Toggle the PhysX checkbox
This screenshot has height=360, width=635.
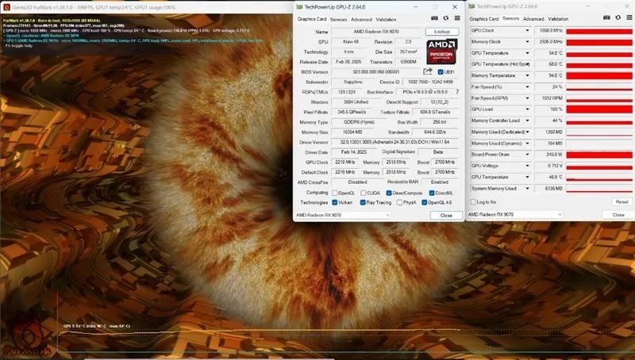[x=400, y=202]
